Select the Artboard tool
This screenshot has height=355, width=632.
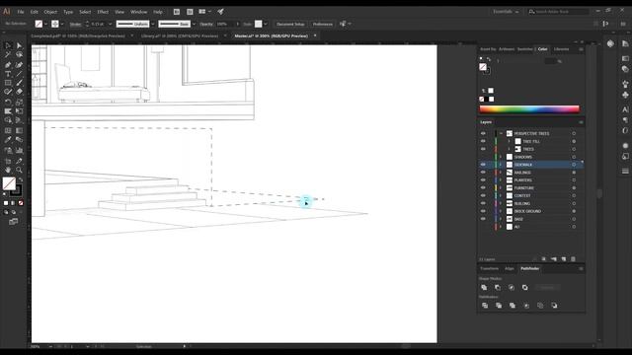coord(8,161)
